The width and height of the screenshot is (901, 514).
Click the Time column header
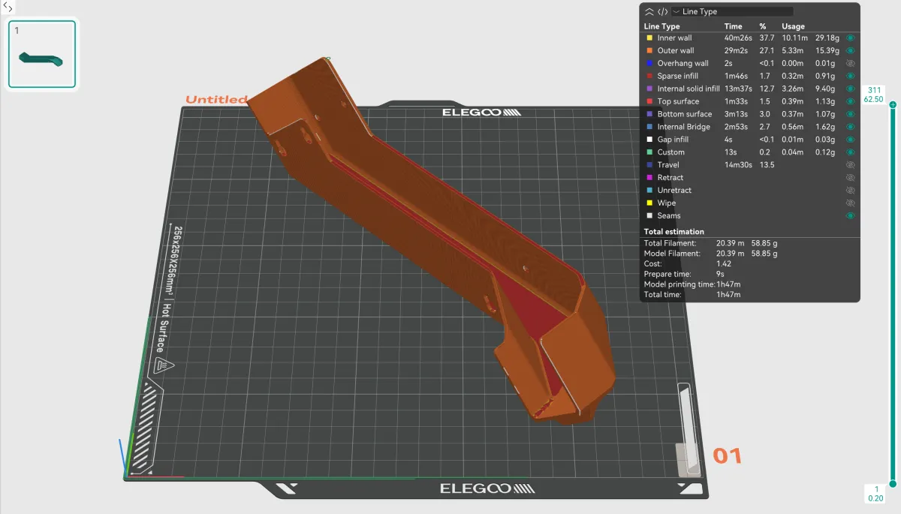(733, 26)
